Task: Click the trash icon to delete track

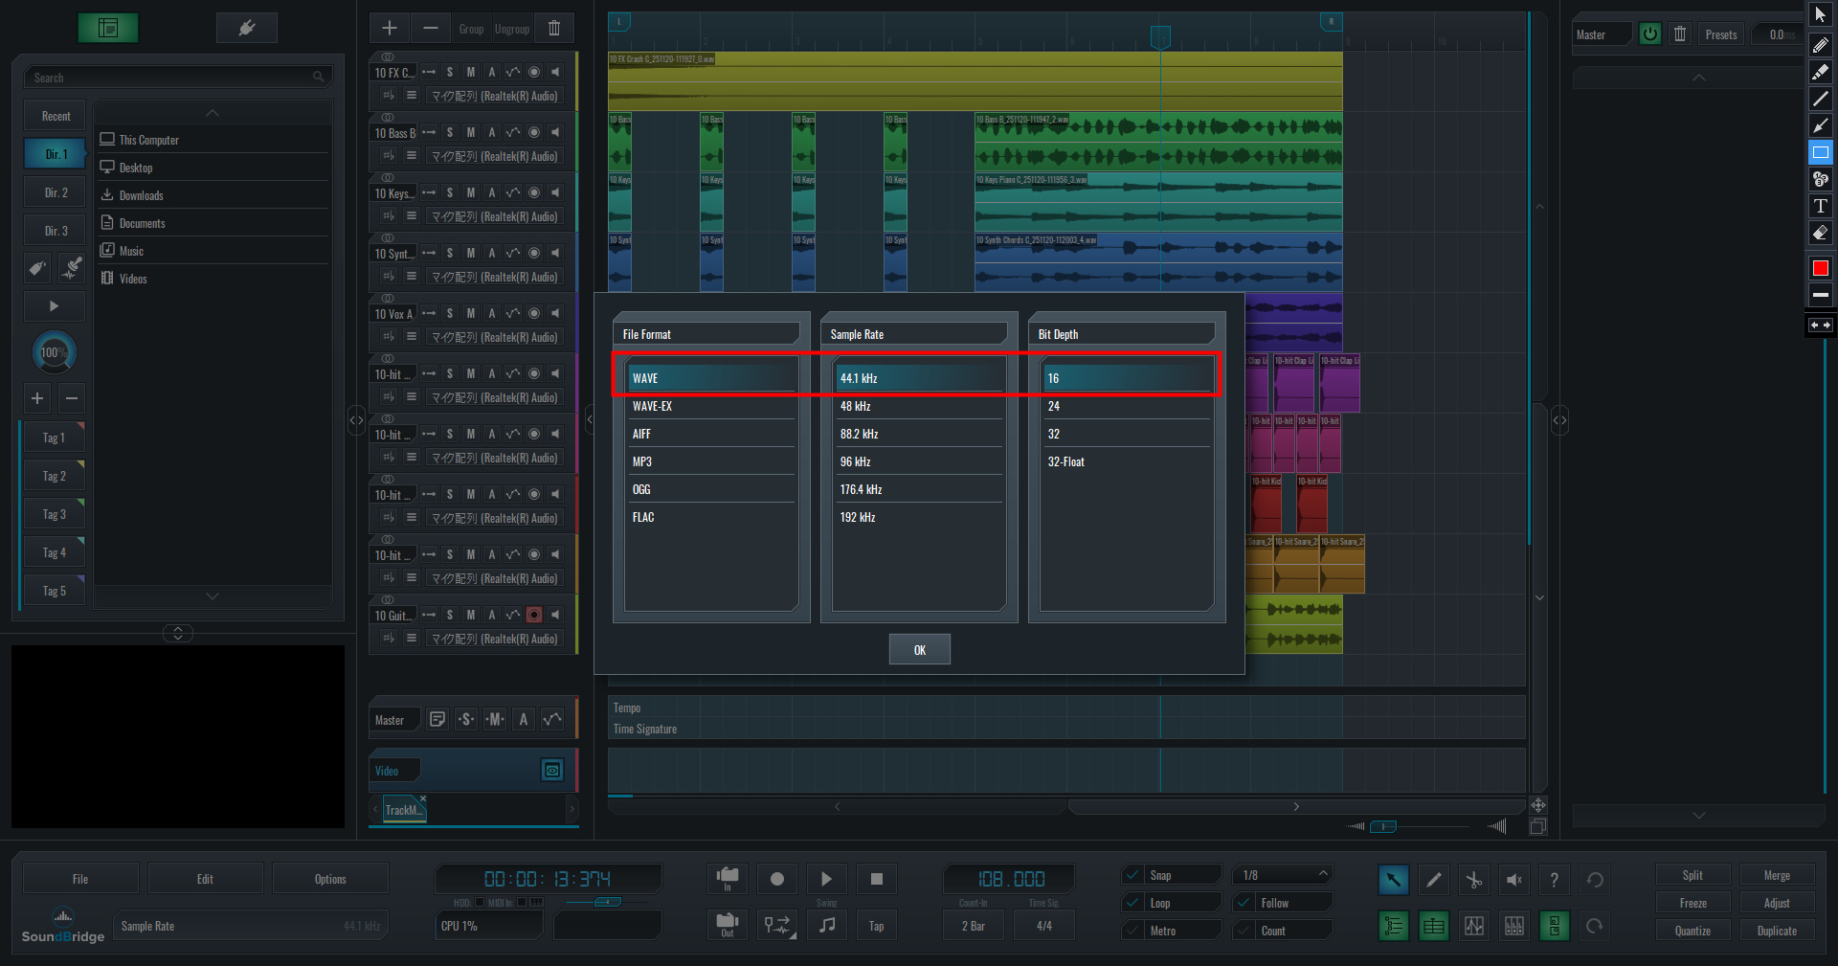Action: pyautogui.click(x=554, y=29)
